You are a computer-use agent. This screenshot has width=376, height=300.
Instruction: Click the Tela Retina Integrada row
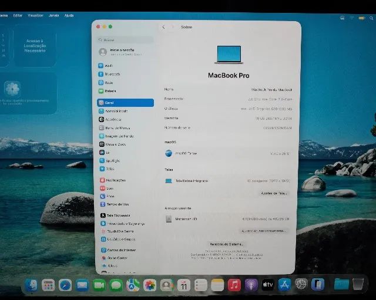click(x=228, y=181)
